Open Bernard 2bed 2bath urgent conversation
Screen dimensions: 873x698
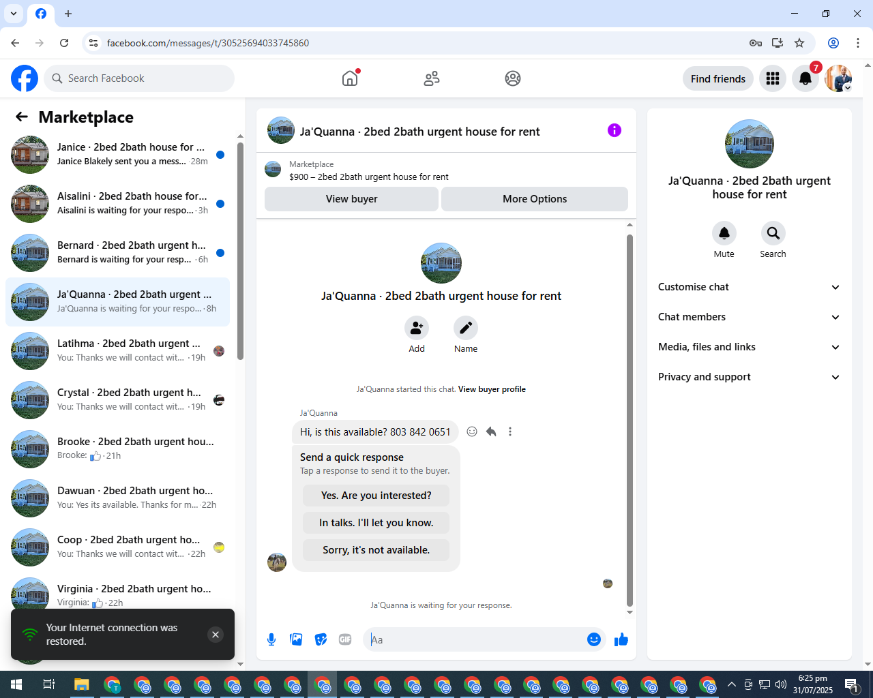117,253
